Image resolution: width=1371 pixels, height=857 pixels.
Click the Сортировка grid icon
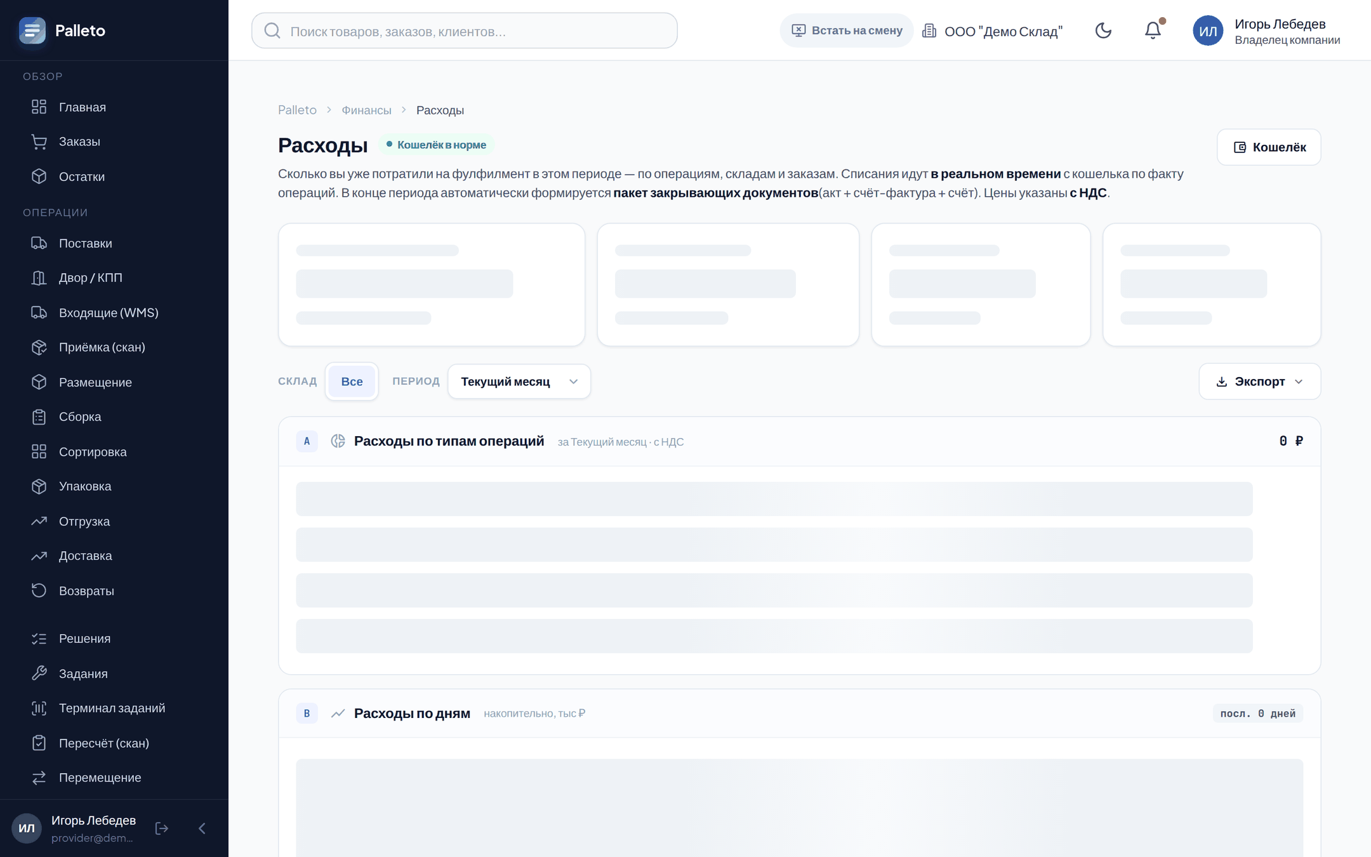tap(39, 452)
